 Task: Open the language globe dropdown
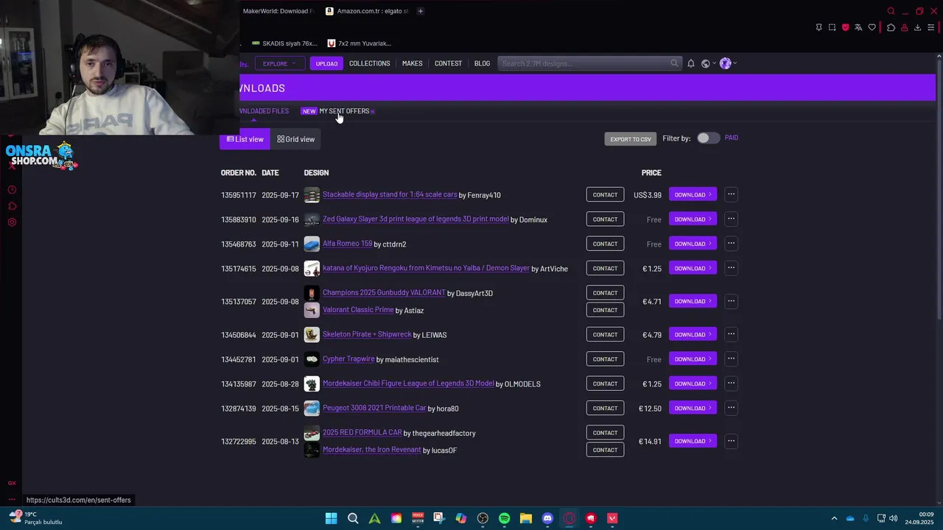pyautogui.click(x=708, y=63)
